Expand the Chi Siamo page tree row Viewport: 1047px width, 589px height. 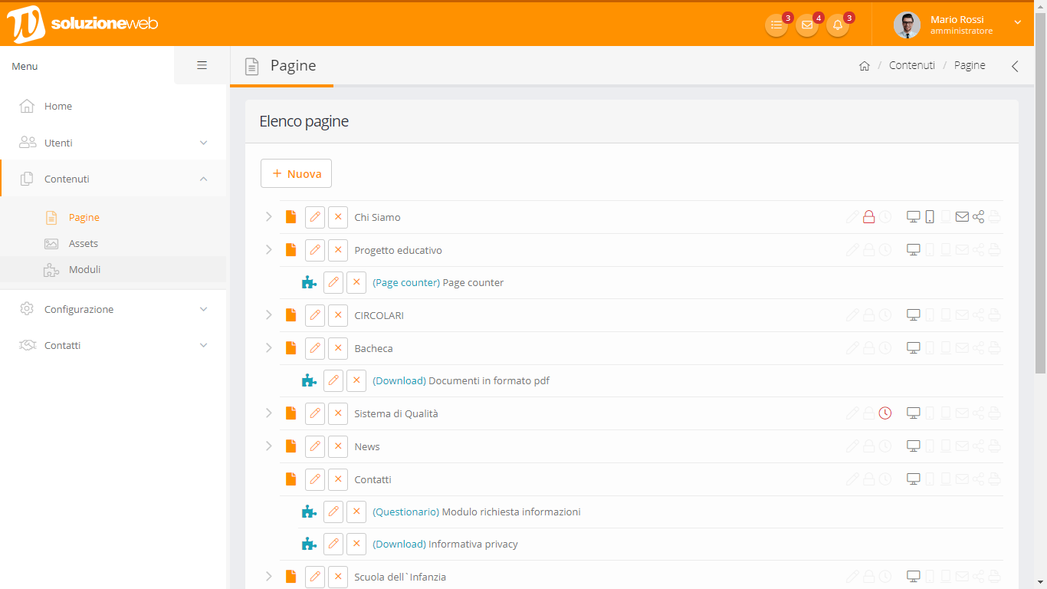point(268,217)
